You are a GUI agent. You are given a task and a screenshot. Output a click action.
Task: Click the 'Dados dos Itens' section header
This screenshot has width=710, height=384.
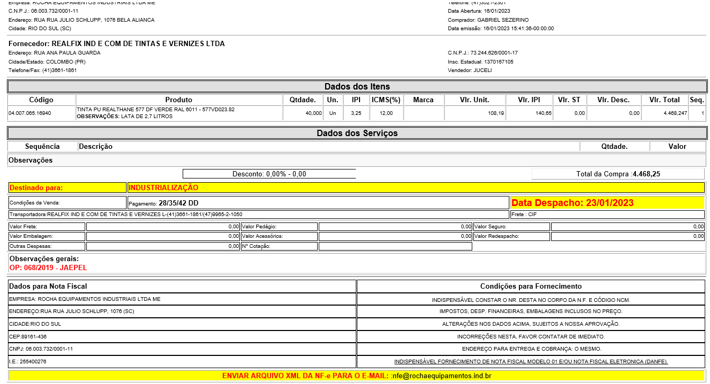(357, 86)
